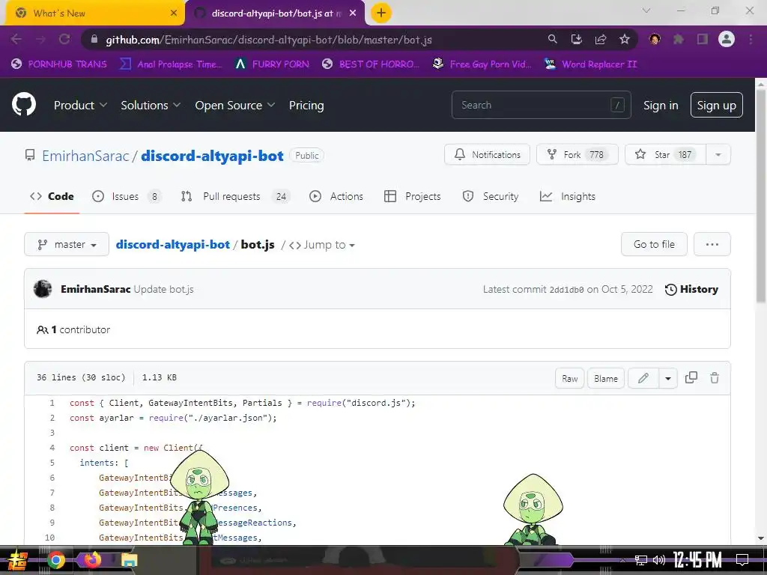Open the Projects tab
This screenshot has height=575, width=767.
click(x=413, y=196)
